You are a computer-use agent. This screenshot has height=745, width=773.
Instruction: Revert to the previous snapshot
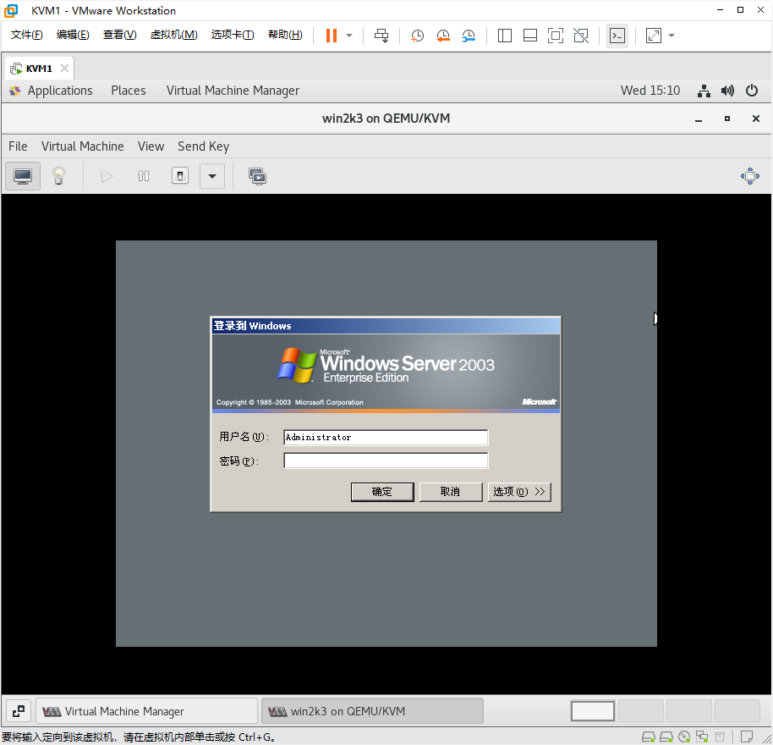tap(442, 36)
